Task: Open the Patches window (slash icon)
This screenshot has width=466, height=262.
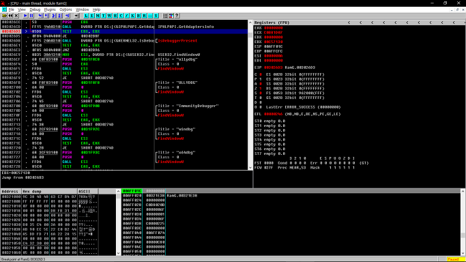Action: [x=127, y=16]
